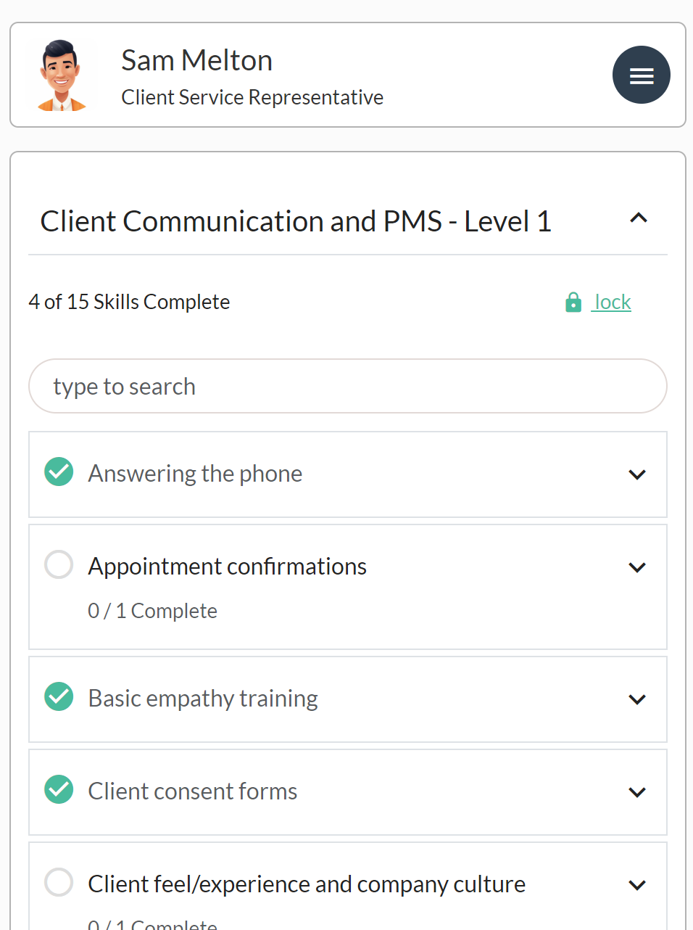693x930 pixels.
Task: Expand Basic empathy training details
Action: click(637, 699)
